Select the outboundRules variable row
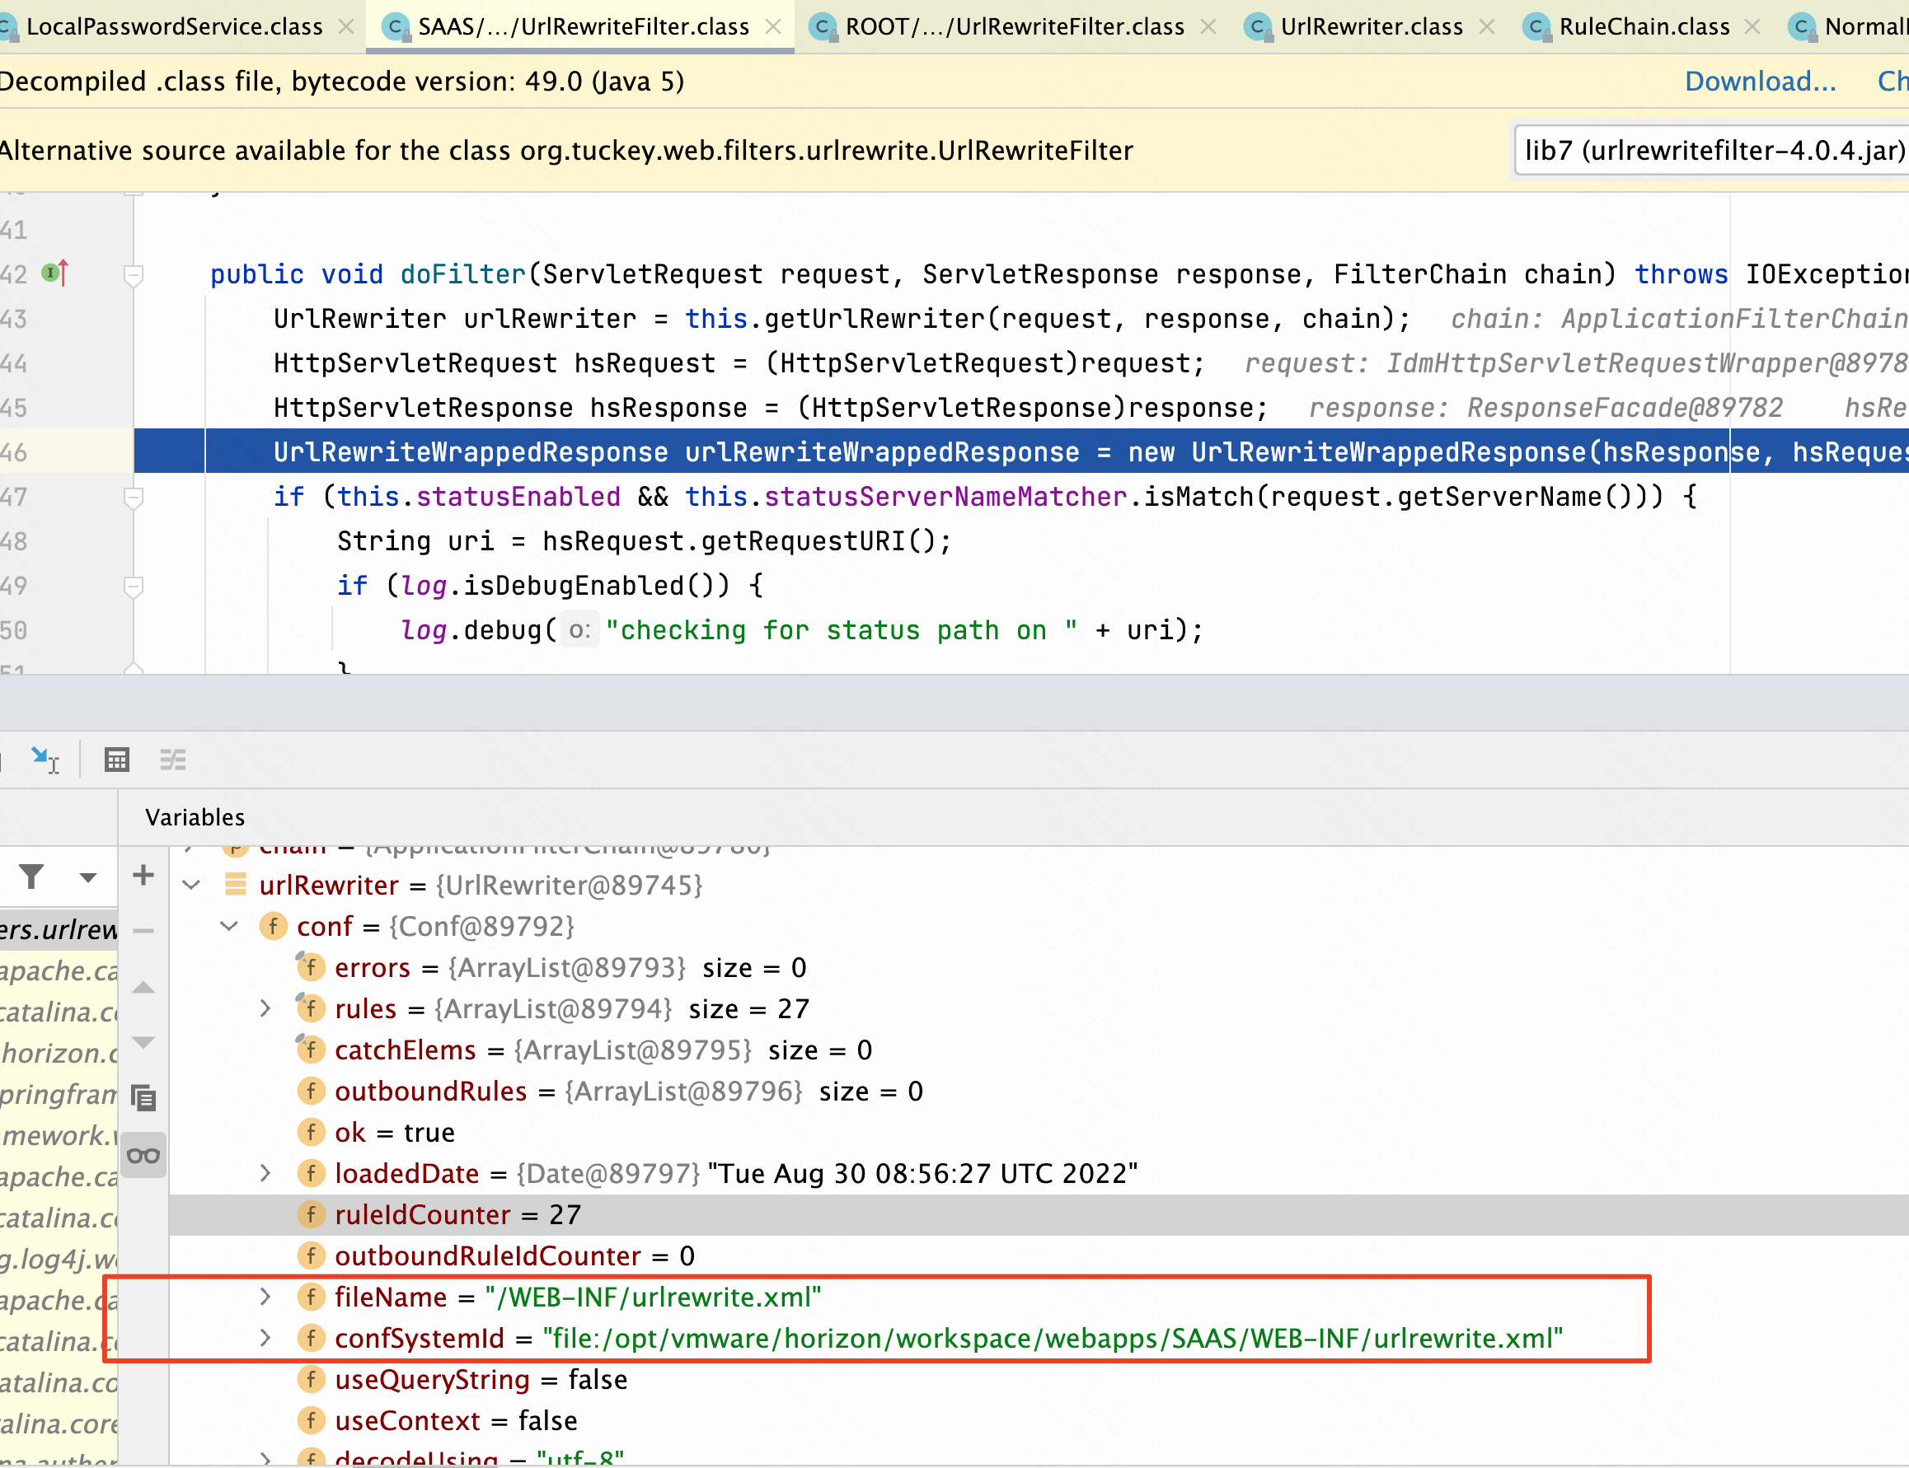This screenshot has width=1909, height=1468. point(1039,1091)
